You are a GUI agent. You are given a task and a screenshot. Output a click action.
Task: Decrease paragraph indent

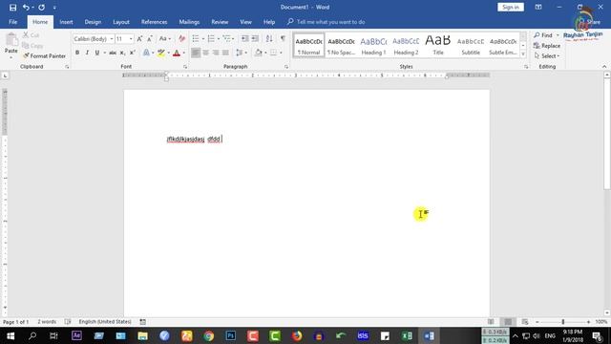(x=244, y=38)
